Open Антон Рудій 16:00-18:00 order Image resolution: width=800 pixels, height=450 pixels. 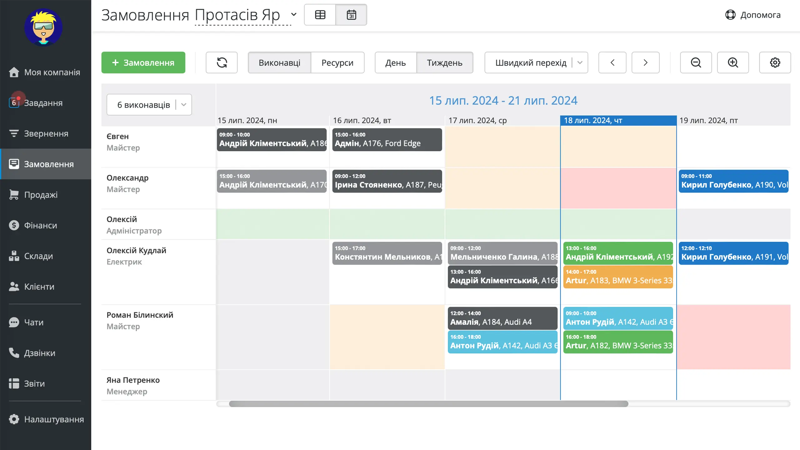[502, 342]
